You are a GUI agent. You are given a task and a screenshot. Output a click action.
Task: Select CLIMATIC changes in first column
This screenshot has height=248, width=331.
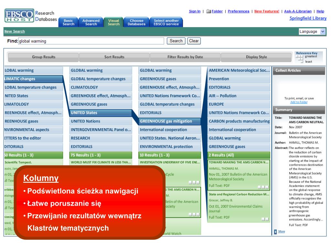coord(34,79)
